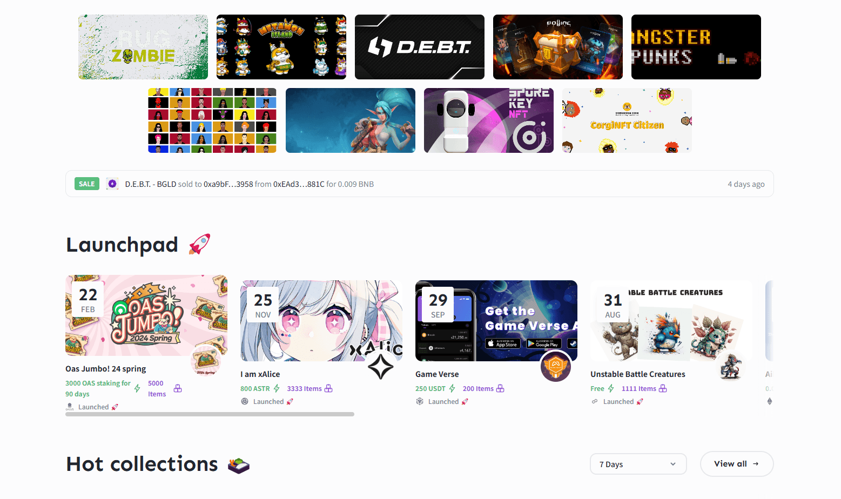Open the CorgiNFT Citizen banner
Viewport: 841px width, 499px height.
[627, 120]
